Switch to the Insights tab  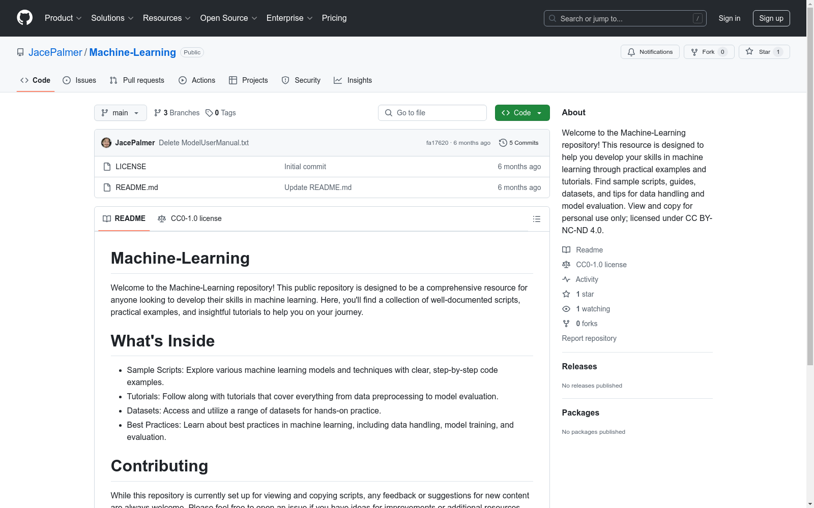coord(353,80)
